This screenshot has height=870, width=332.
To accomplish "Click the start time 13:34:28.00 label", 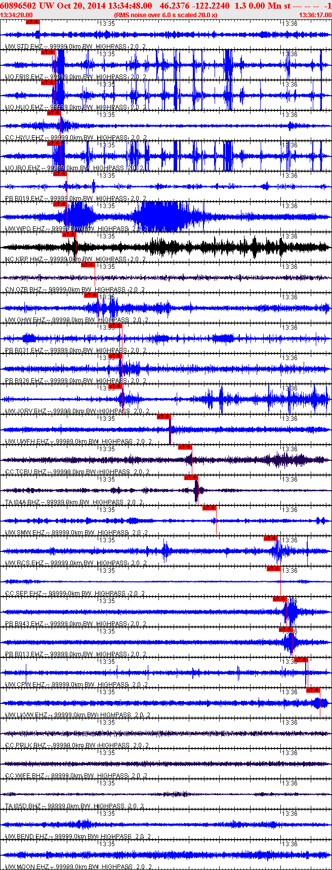I will pos(17,15).
